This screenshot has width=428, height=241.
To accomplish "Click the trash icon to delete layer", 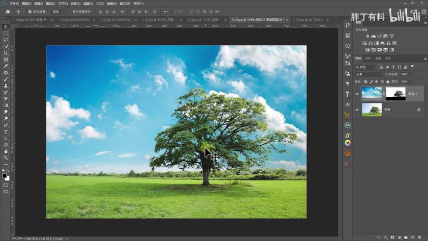I will coord(420,237).
